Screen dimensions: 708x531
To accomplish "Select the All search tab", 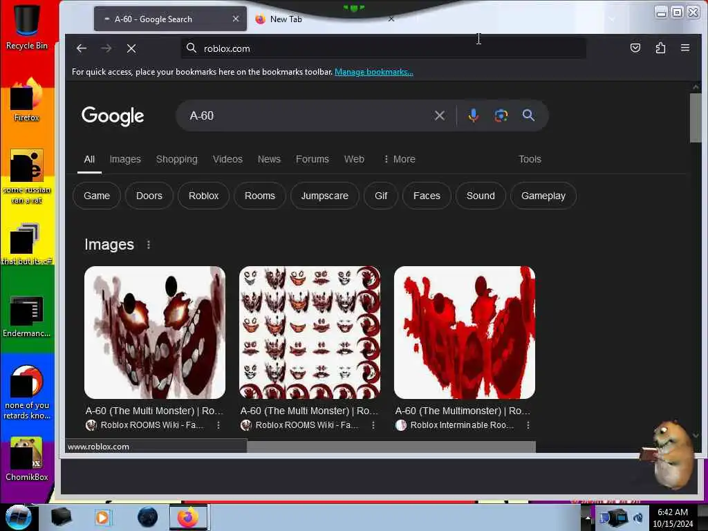I will point(89,160).
